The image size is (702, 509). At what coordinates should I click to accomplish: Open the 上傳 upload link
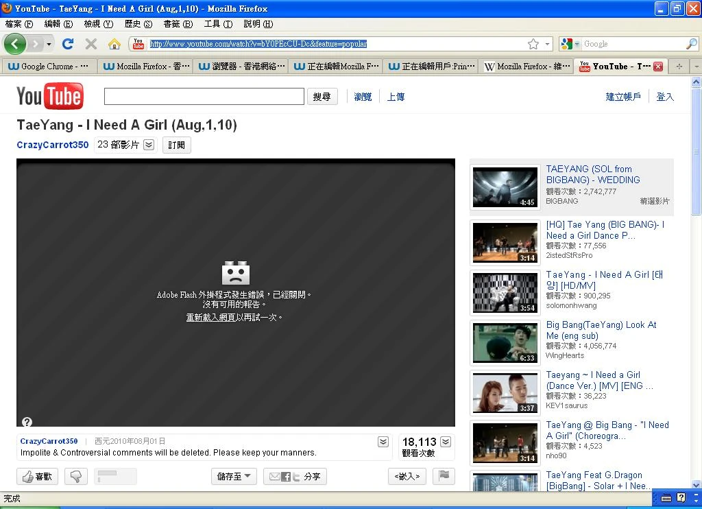[x=396, y=97]
